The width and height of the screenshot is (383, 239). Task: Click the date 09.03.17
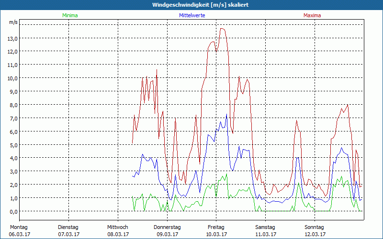click(x=167, y=234)
